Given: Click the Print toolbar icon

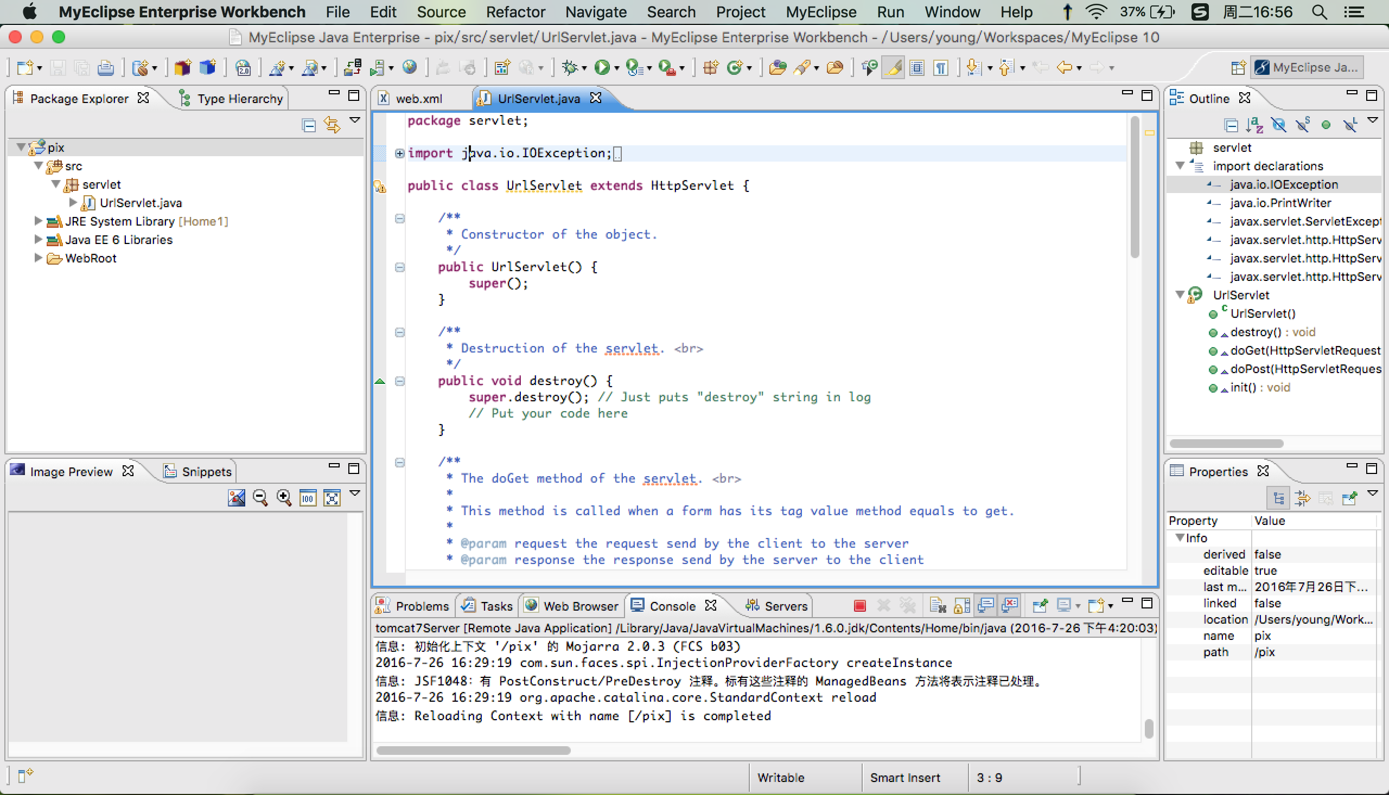Looking at the screenshot, I should [x=105, y=68].
